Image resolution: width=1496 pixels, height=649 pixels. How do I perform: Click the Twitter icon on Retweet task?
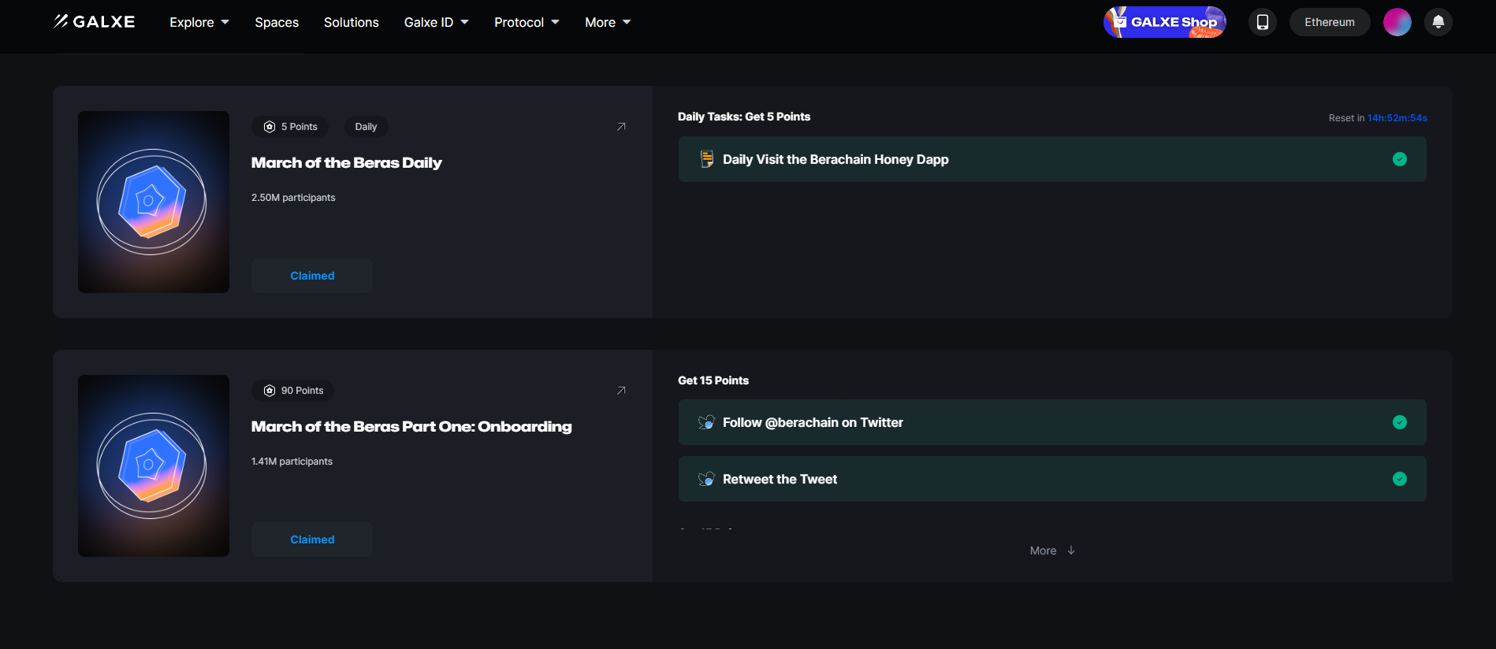click(x=707, y=479)
